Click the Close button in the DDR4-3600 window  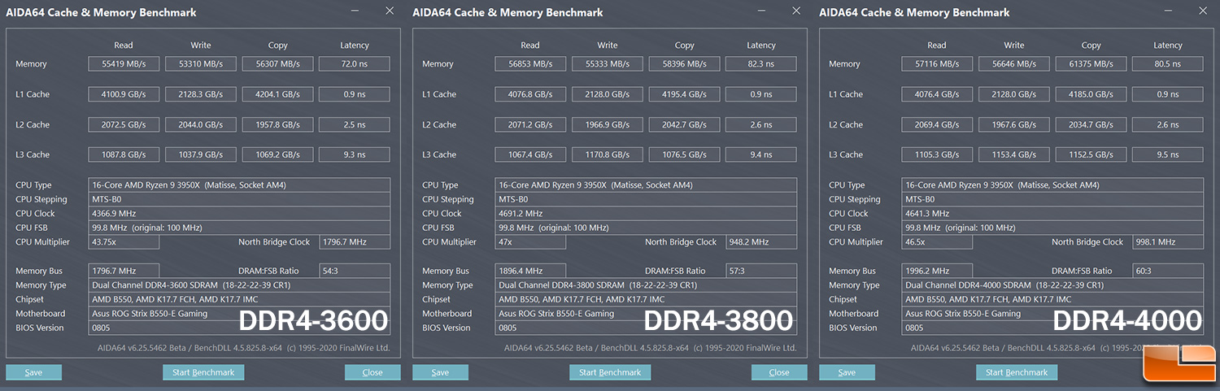[373, 372]
